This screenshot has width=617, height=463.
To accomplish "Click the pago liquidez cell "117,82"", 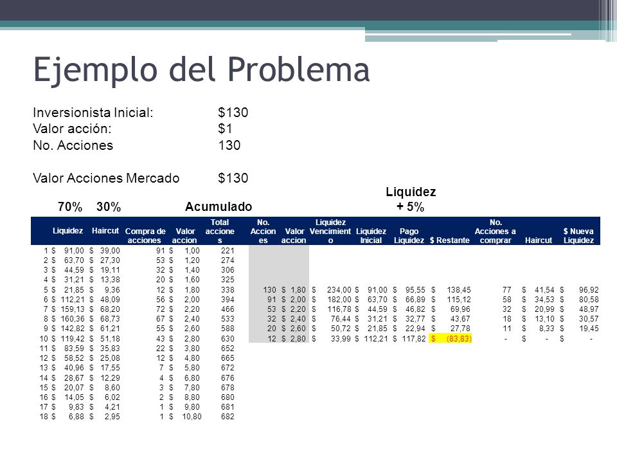I will tap(413, 339).
